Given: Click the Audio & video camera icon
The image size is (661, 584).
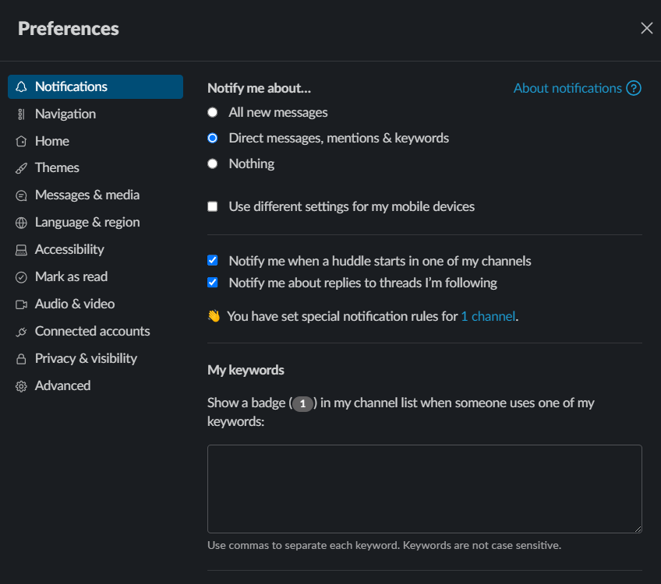Looking at the screenshot, I should 21,304.
